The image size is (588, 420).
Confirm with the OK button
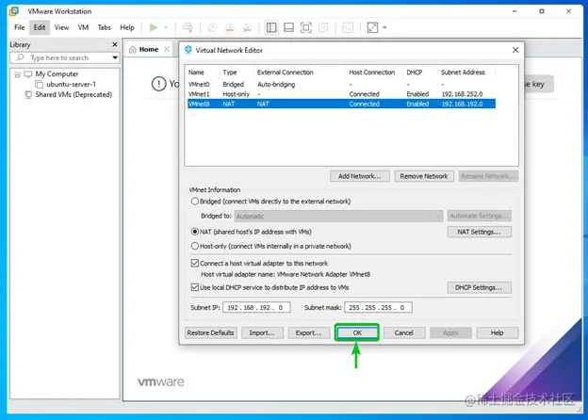tap(357, 332)
